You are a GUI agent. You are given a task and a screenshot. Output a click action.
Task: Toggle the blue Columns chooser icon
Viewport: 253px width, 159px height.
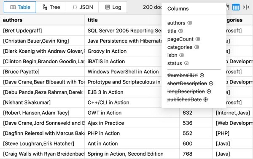coord(236,7)
